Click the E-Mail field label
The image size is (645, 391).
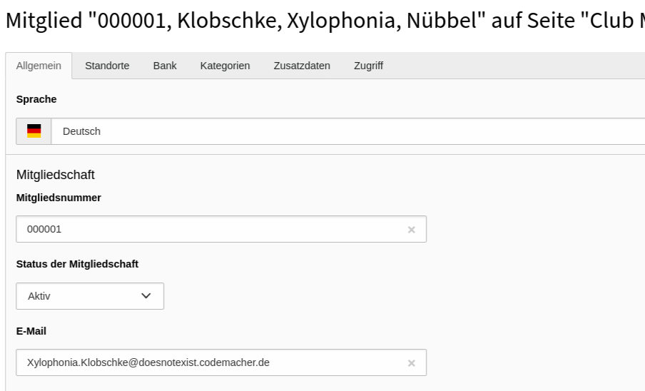[x=31, y=331]
